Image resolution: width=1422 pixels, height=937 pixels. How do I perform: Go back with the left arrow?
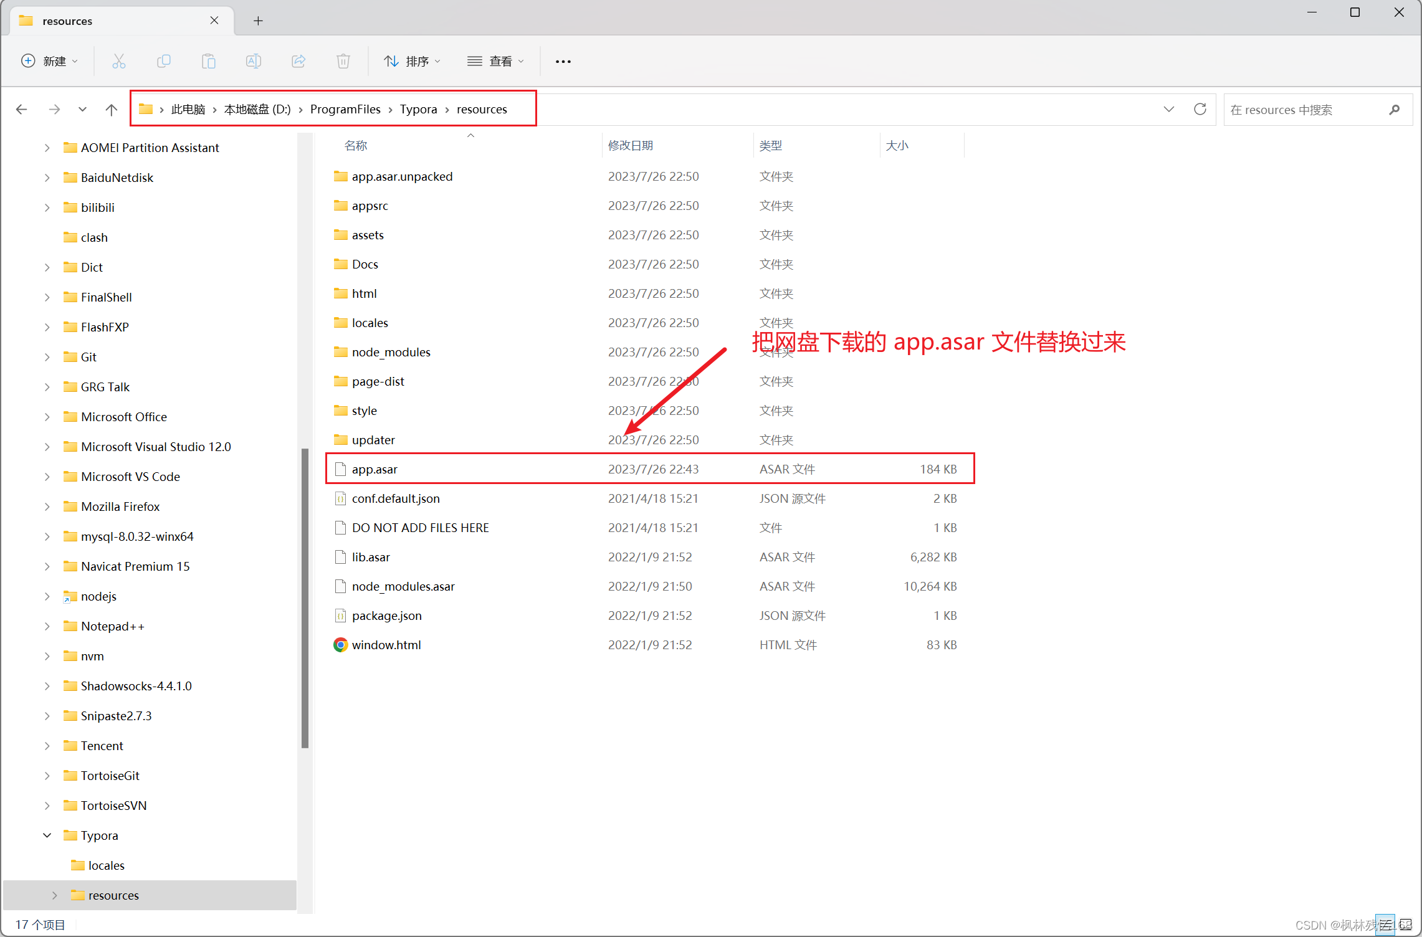[22, 110]
